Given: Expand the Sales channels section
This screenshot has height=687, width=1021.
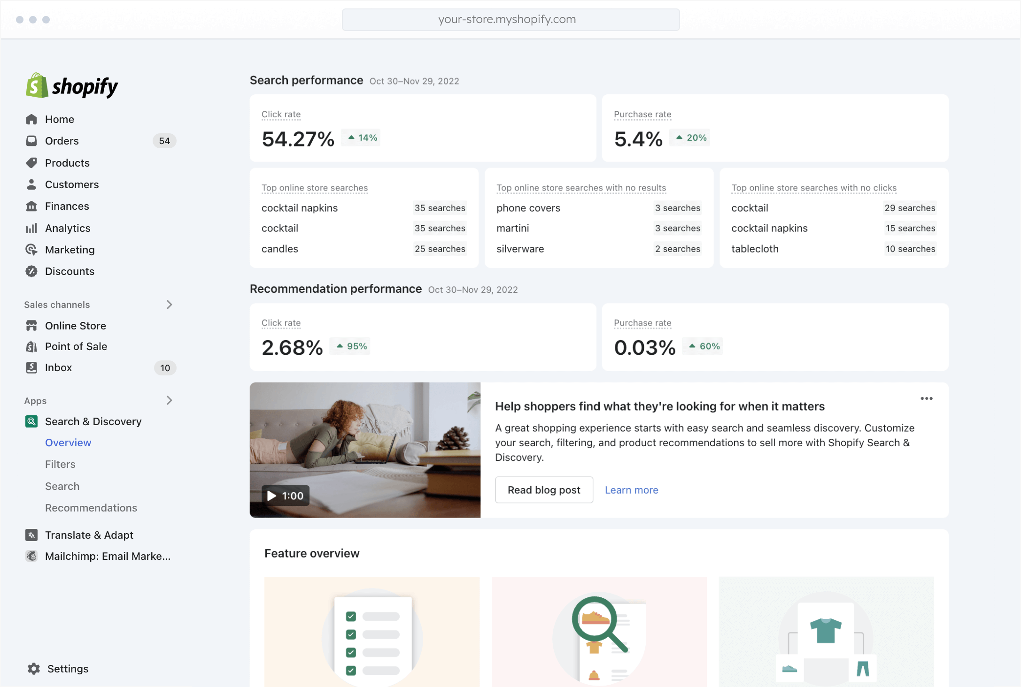Looking at the screenshot, I should pos(170,305).
